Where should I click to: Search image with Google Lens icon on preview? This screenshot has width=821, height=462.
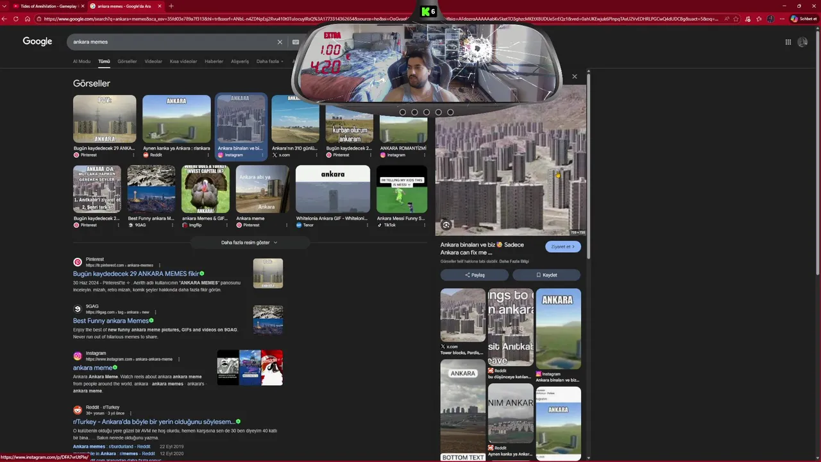pos(446,225)
